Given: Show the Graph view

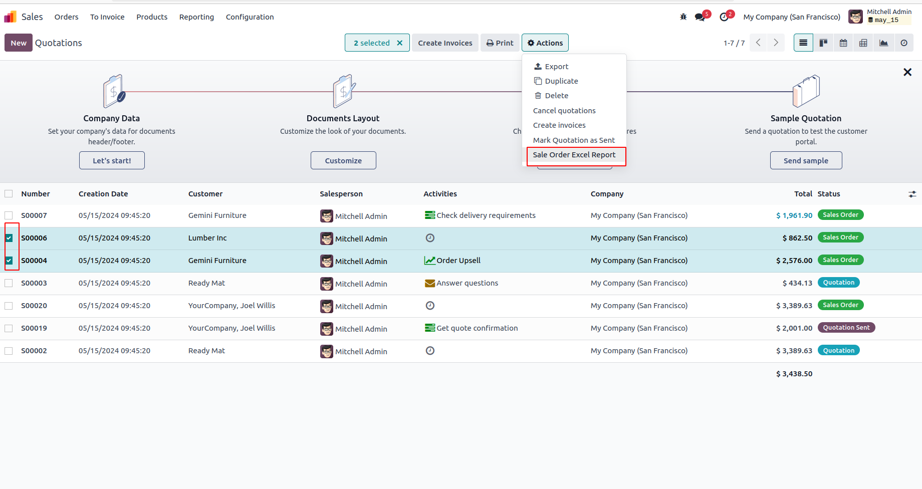Looking at the screenshot, I should click(x=883, y=43).
